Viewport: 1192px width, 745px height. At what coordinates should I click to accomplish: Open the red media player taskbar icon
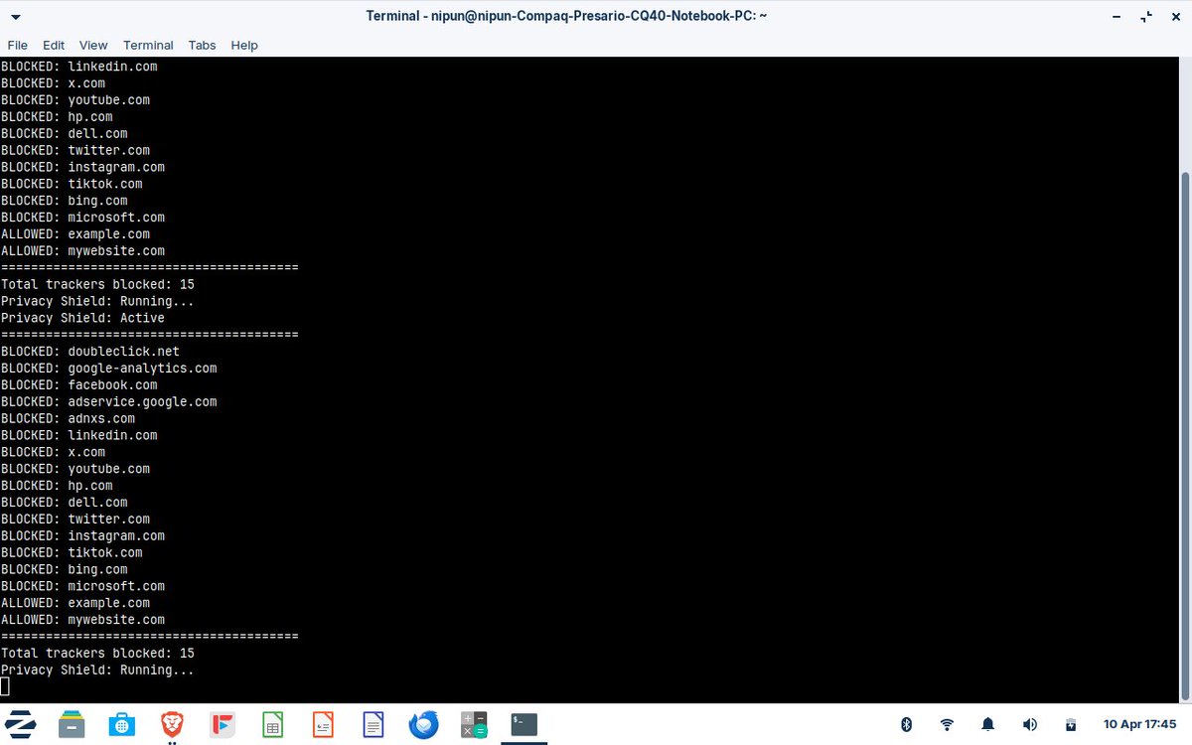pyautogui.click(x=223, y=725)
